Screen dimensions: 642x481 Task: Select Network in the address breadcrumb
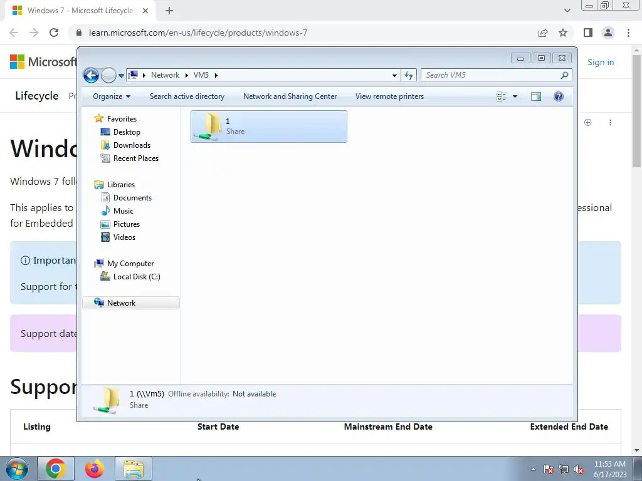click(x=165, y=75)
